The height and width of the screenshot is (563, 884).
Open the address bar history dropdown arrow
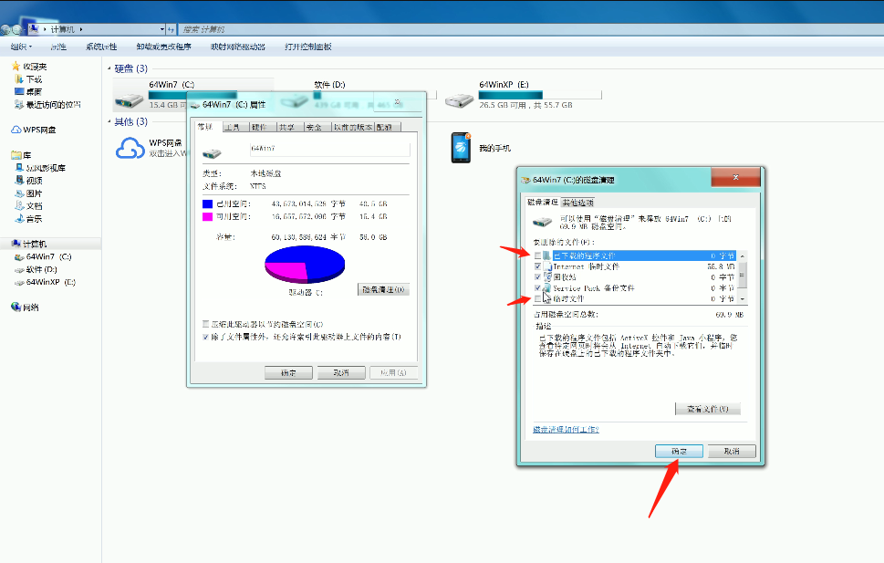click(x=161, y=29)
